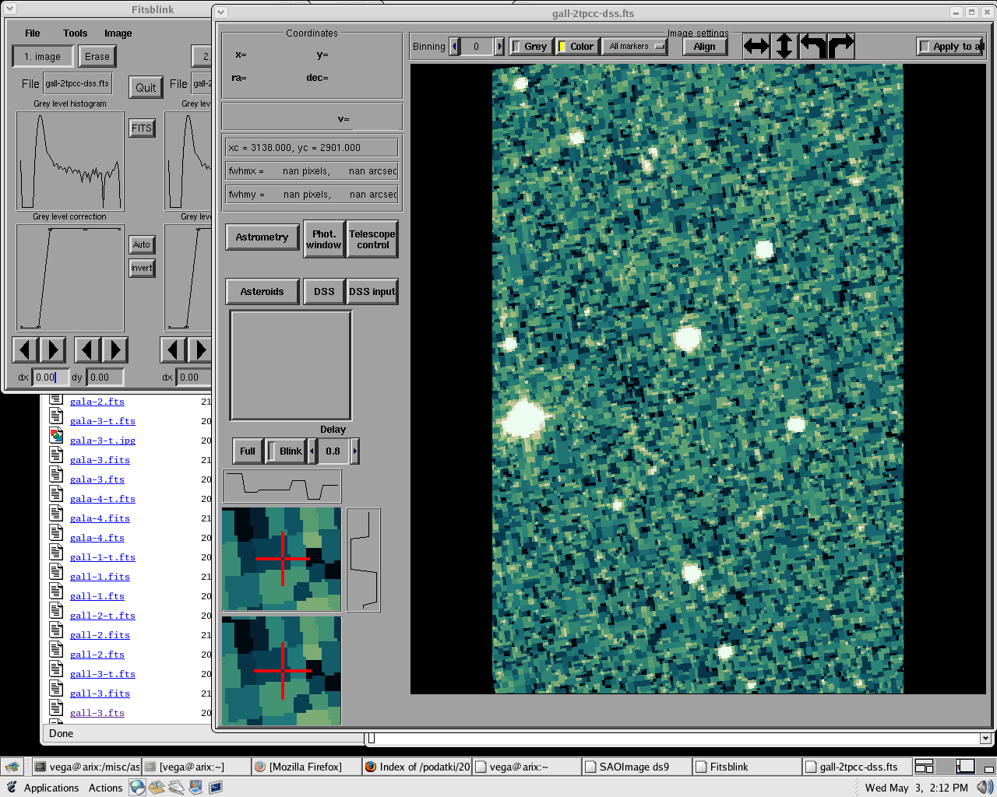Screen dimensions: 997x797
Task: Click the volume speaker icon
Action: click(x=985, y=788)
